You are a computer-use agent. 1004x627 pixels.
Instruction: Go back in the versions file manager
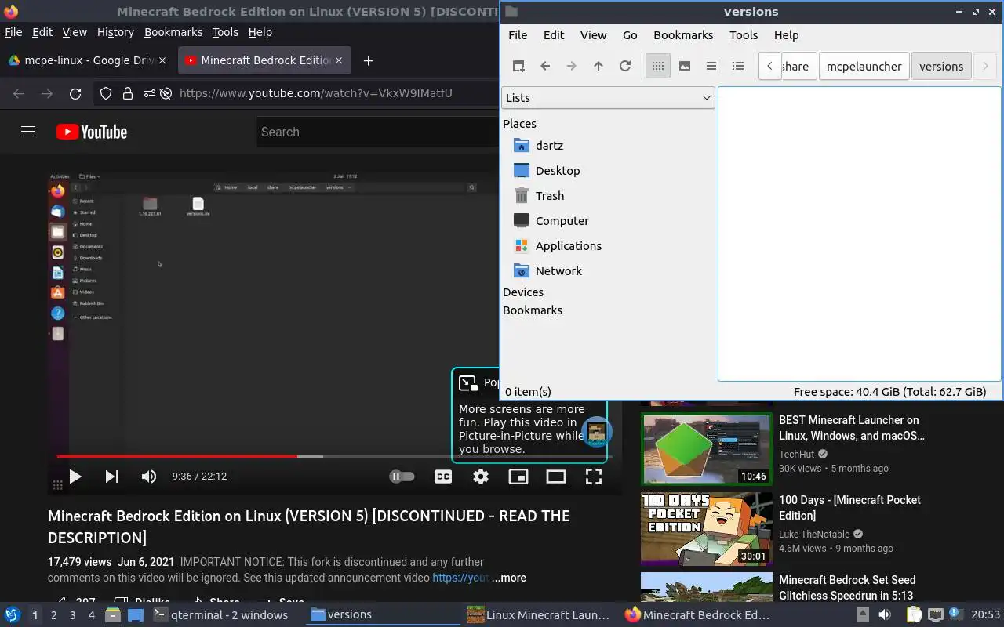coord(545,66)
